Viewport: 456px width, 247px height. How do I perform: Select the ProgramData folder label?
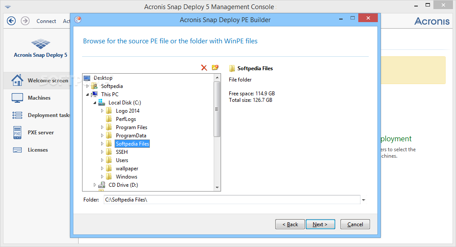point(131,136)
